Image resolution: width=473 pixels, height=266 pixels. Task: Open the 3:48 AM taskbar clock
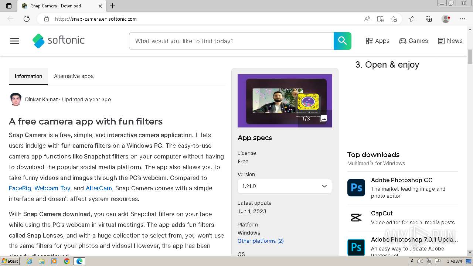click(x=454, y=261)
